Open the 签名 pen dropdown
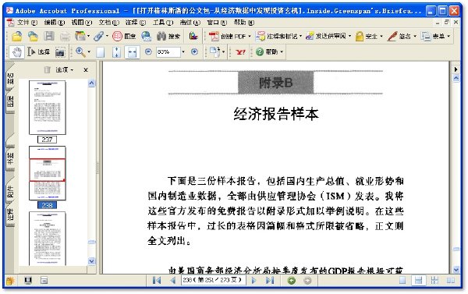This screenshot has height=294, width=468. click(402, 36)
